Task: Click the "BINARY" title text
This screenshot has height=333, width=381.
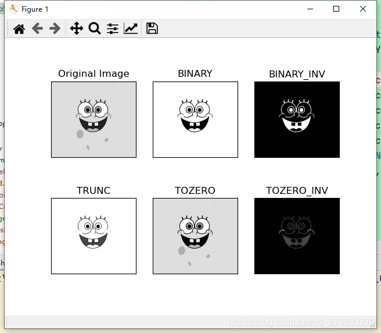Action: [x=195, y=73]
